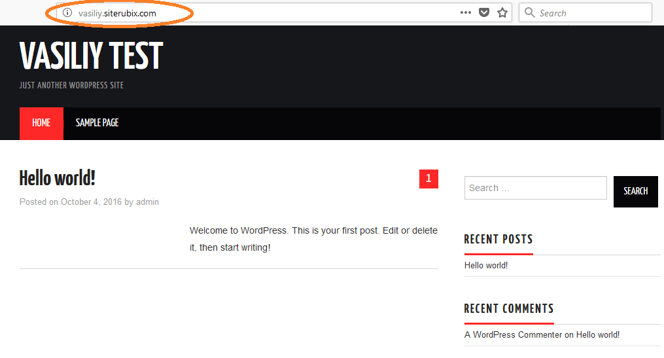The height and width of the screenshot is (358, 664).
Task: Focus the sidebar Search … input field
Action: coord(535,188)
